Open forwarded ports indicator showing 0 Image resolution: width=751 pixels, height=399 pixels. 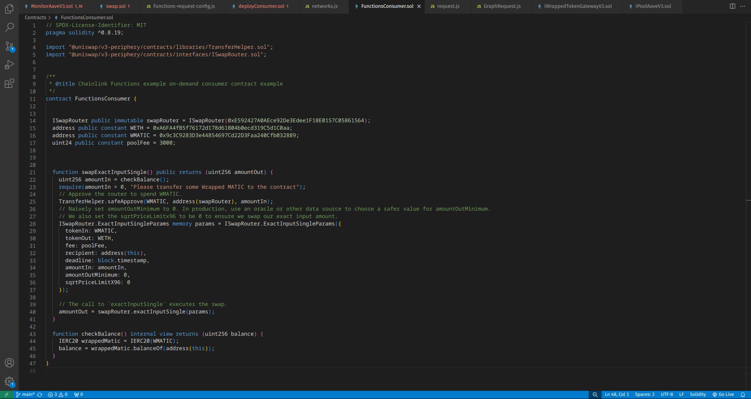pos(78,395)
